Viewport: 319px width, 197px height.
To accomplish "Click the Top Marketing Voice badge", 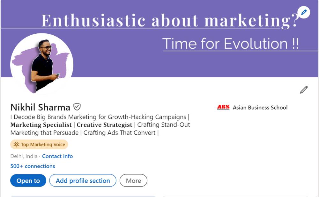I will 39,144.
